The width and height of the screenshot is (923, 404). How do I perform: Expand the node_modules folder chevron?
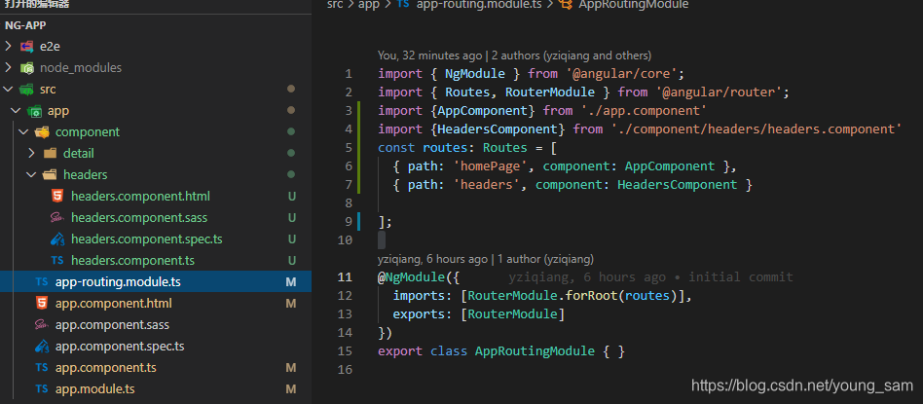click(x=8, y=68)
